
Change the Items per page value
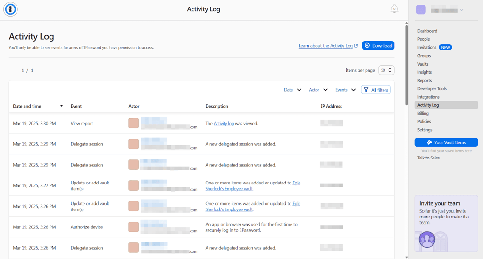click(386, 70)
